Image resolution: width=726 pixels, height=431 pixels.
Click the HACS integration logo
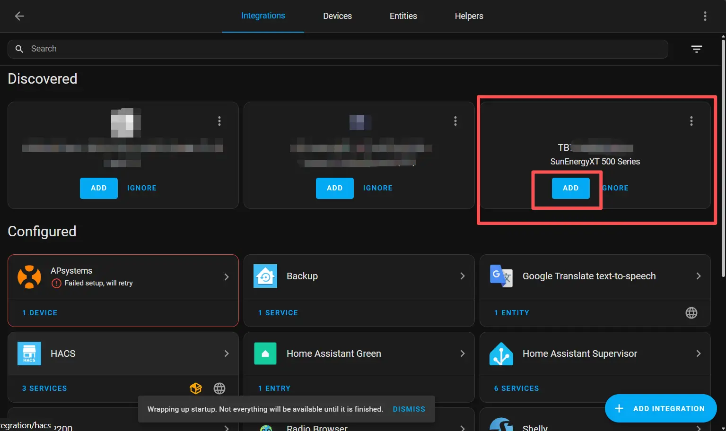[x=29, y=353]
